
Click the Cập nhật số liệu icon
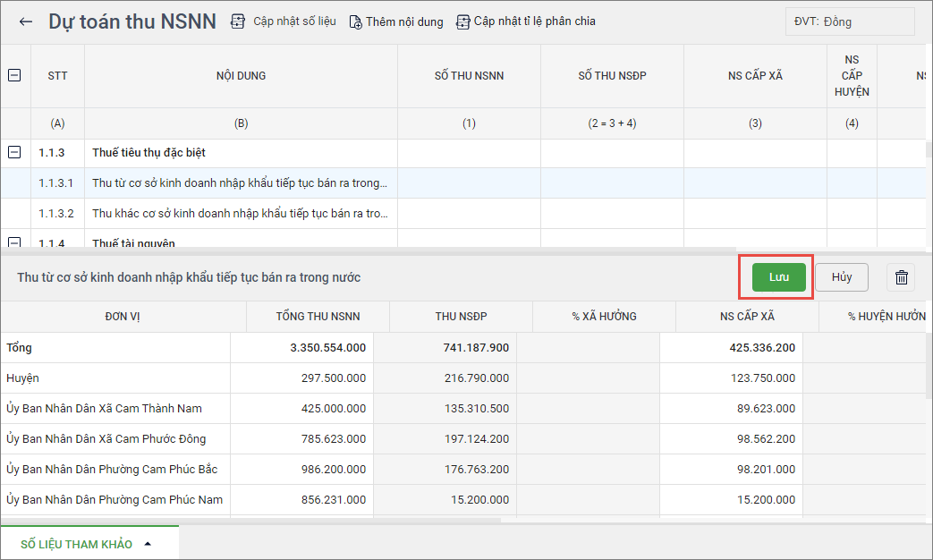point(238,21)
